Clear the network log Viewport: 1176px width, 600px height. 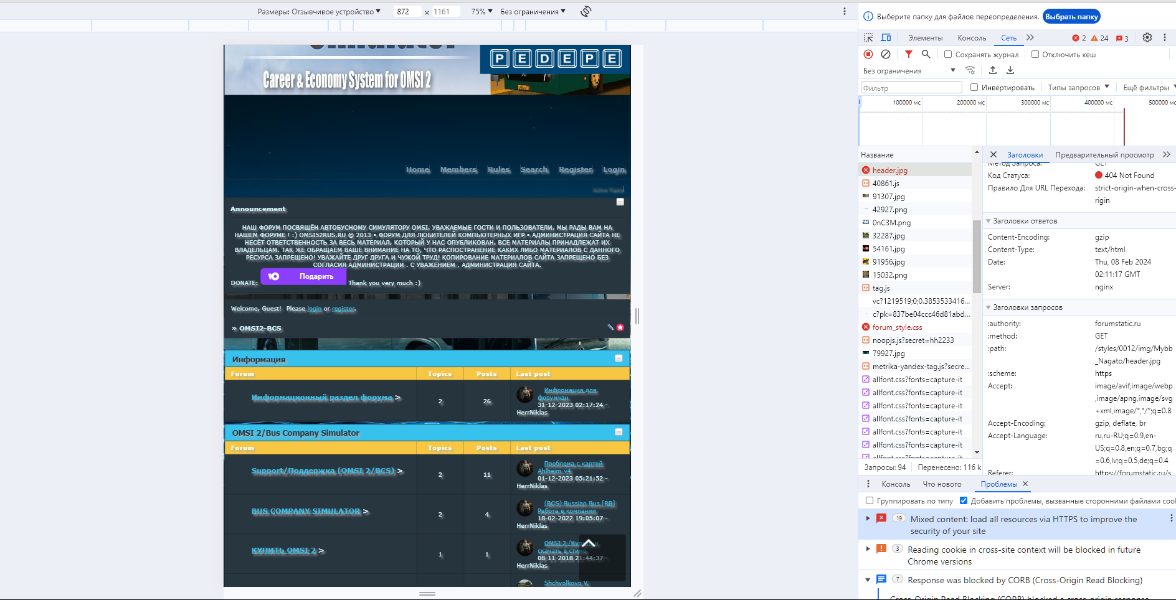[886, 54]
